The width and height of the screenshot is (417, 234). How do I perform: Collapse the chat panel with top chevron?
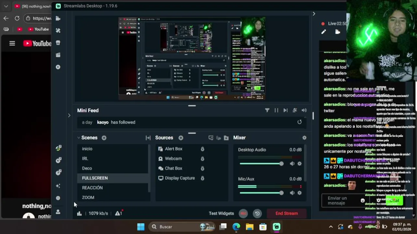(x=314, y=14)
